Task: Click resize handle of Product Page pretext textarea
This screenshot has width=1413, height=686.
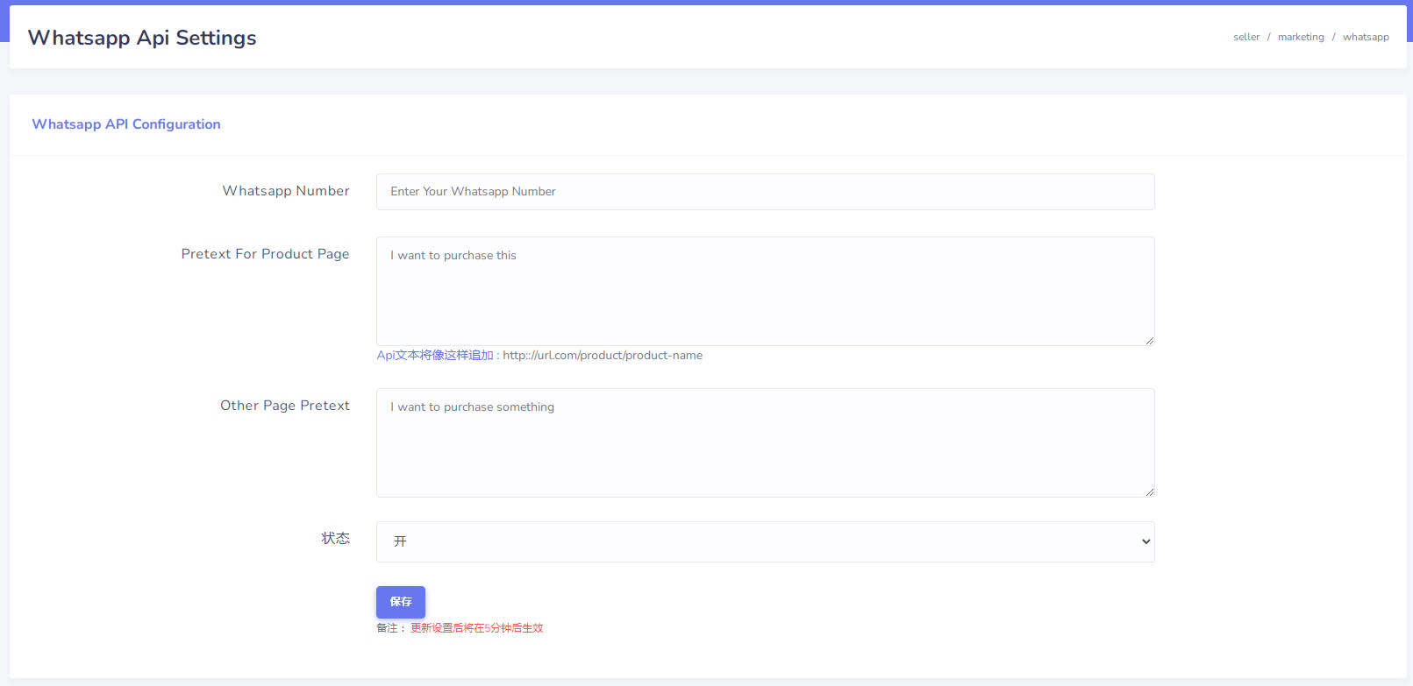Action: click(x=1149, y=340)
